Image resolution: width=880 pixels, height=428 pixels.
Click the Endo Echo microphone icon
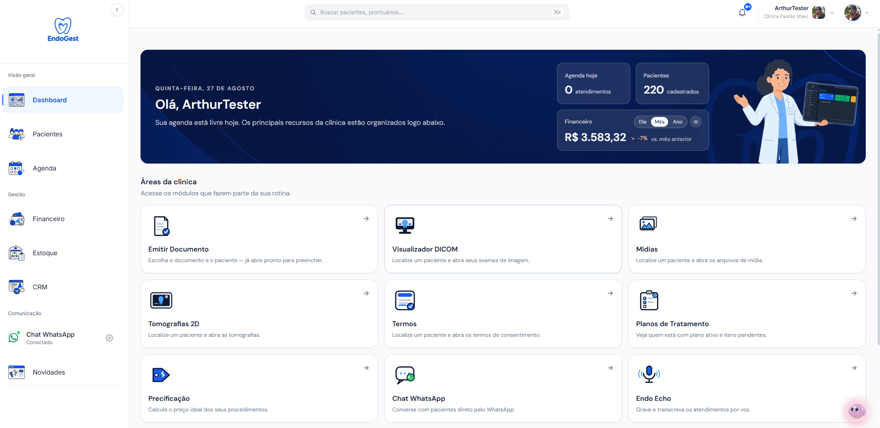tap(649, 374)
